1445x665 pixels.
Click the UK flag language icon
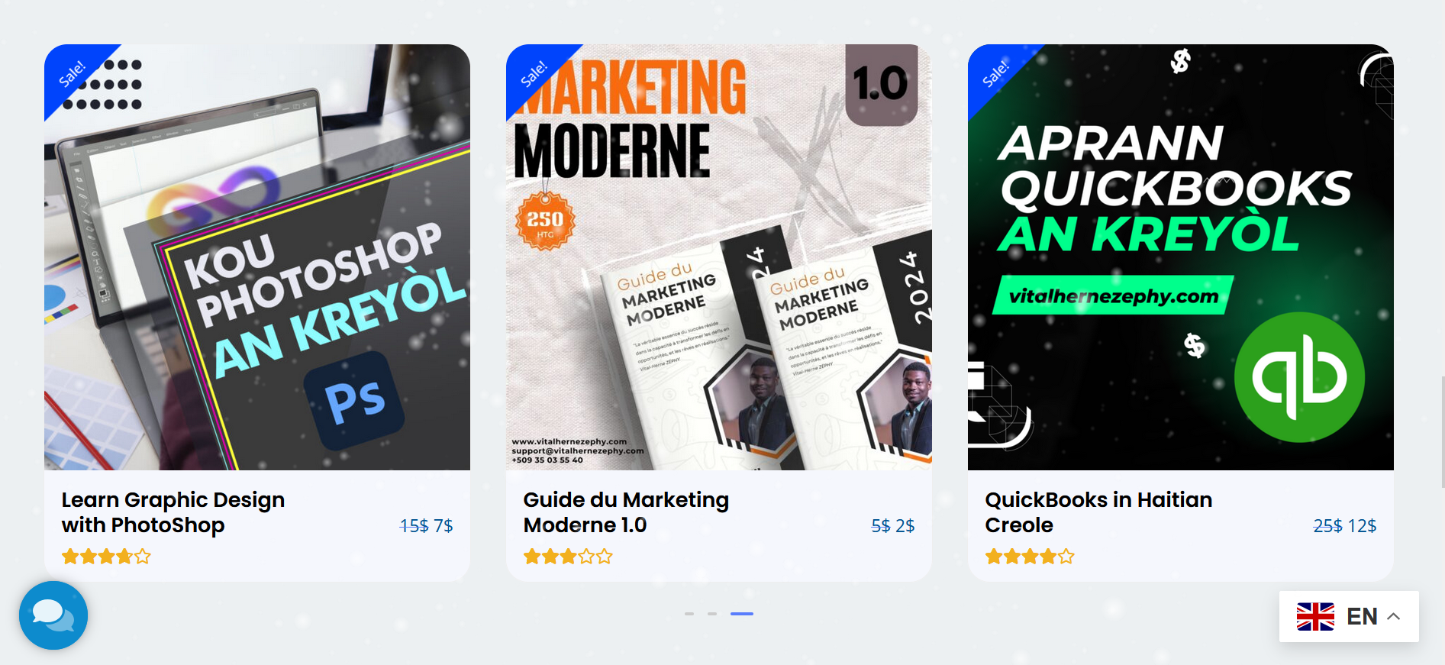[1315, 616]
